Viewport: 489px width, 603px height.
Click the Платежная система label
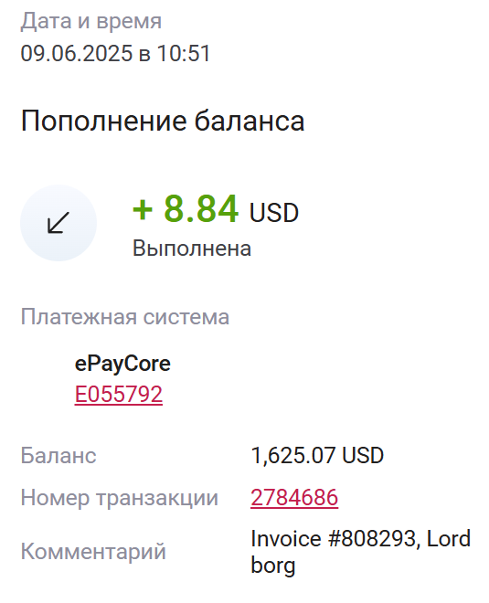click(125, 317)
